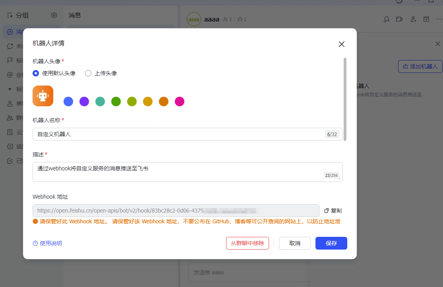Click Remove from group chat button
Viewport: 443px width, 287px height.
coord(247,243)
